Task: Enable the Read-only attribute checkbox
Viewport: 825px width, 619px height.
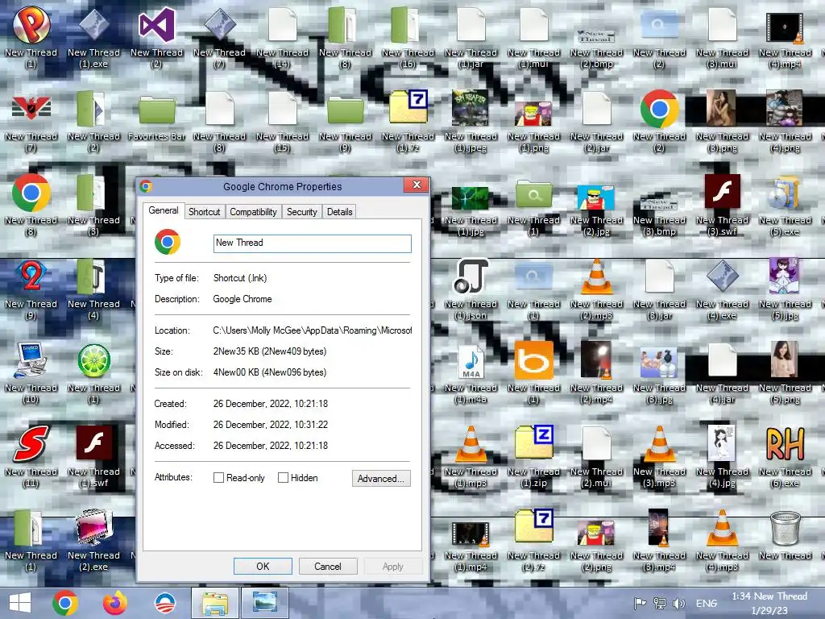Action: [x=218, y=477]
